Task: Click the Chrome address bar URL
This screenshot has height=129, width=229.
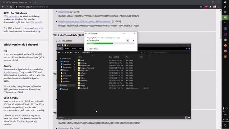Action: point(33,7)
